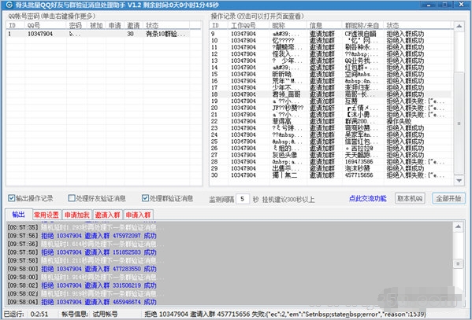Select account row 10347904 in the QQ帐号密码 list

[104, 34]
